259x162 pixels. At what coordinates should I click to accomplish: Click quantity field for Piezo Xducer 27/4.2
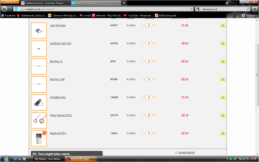[149, 115]
